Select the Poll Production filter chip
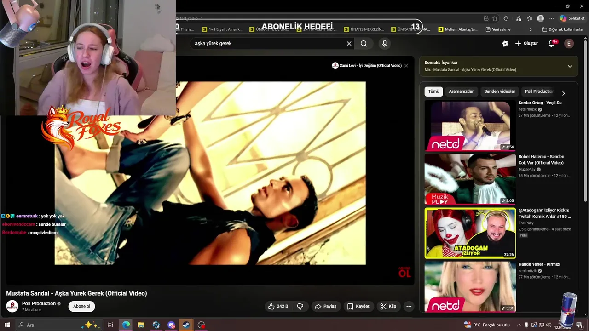The width and height of the screenshot is (589, 331). (x=539, y=91)
